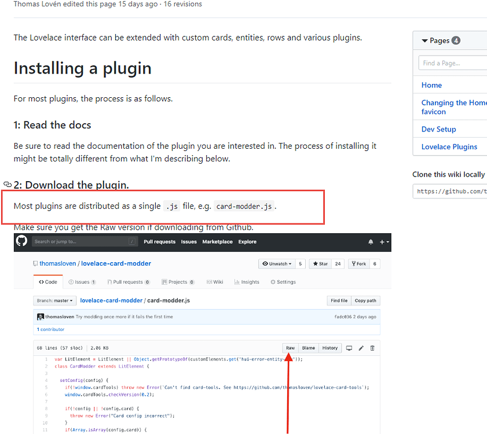
Task: Open the plus sign create menu
Action: click(x=381, y=242)
